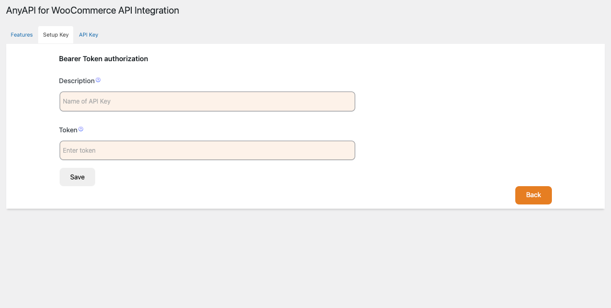The height and width of the screenshot is (308, 611).
Task: Click the 'Name of API Key' placeholder box
Action: pos(207,101)
